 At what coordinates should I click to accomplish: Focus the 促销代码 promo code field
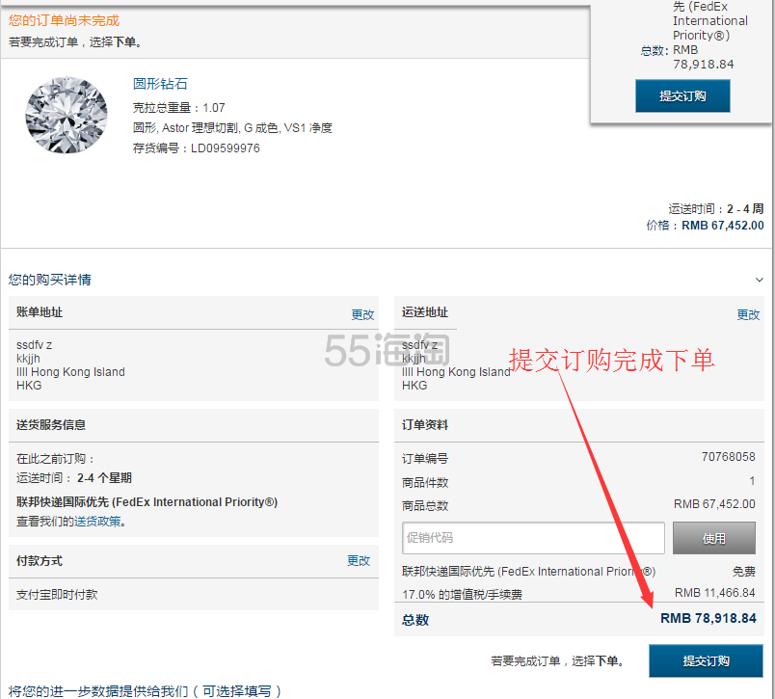pyautogui.click(x=533, y=538)
